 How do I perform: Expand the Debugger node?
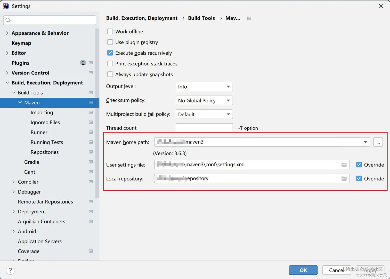14,192
